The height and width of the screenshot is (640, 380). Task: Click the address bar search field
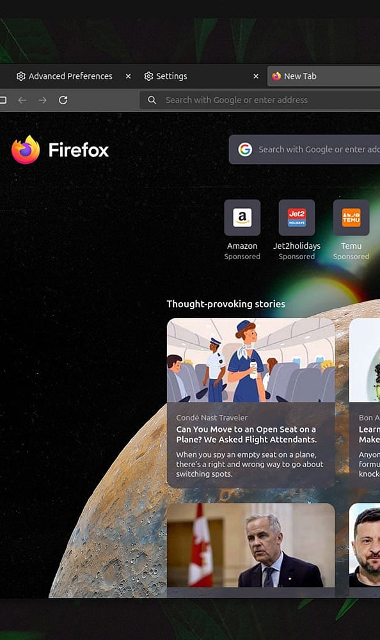[260, 100]
